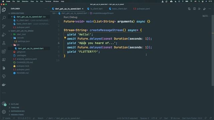214x120 pixels.
Task: Click the compare changes icon in editor toolbar
Action: (189, 9)
